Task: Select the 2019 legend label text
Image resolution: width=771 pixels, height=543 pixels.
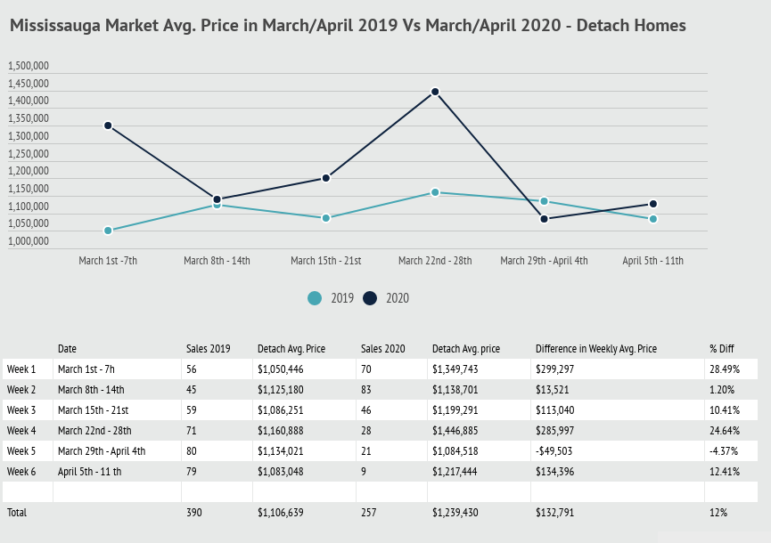Action: pos(342,298)
